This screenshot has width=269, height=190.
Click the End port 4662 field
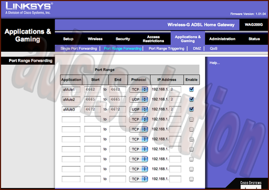click(x=118, y=89)
